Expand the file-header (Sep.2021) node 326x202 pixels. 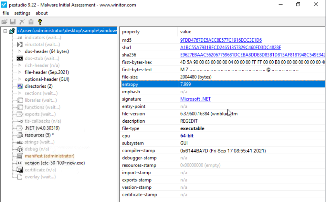19,72
